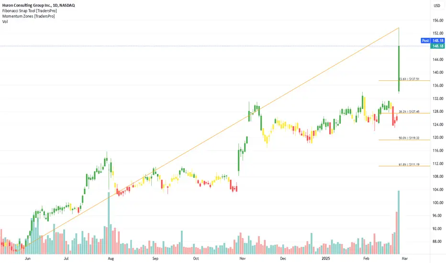Click the Vol indicator legend label
The image size is (446, 263).
5,22
